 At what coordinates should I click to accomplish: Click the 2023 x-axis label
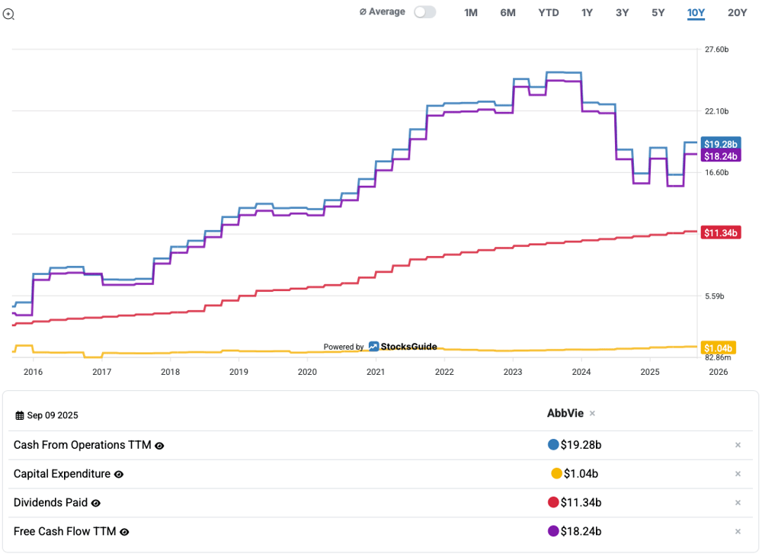[x=513, y=372]
